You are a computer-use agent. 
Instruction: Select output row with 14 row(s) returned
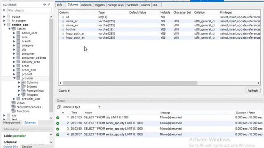tap(159, 129)
